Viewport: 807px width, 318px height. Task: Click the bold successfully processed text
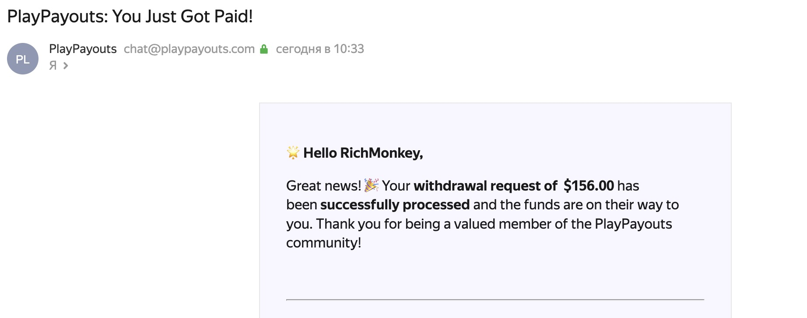point(395,205)
